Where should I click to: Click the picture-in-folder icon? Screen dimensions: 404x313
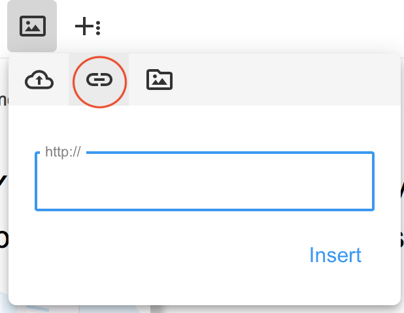[x=160, y=80]
